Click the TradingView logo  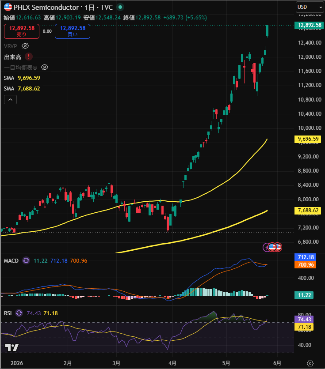(x=12, y=347)
